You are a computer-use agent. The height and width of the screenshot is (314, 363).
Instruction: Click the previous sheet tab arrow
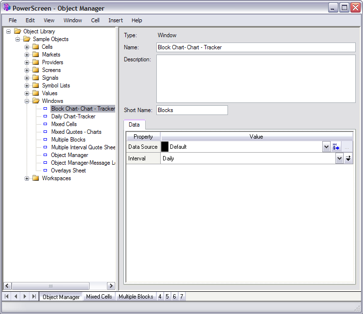16,296
